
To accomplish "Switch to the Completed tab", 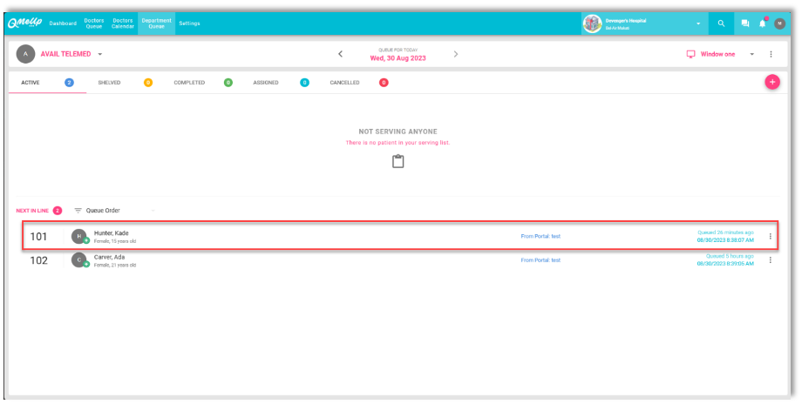I will pos(189,83).
